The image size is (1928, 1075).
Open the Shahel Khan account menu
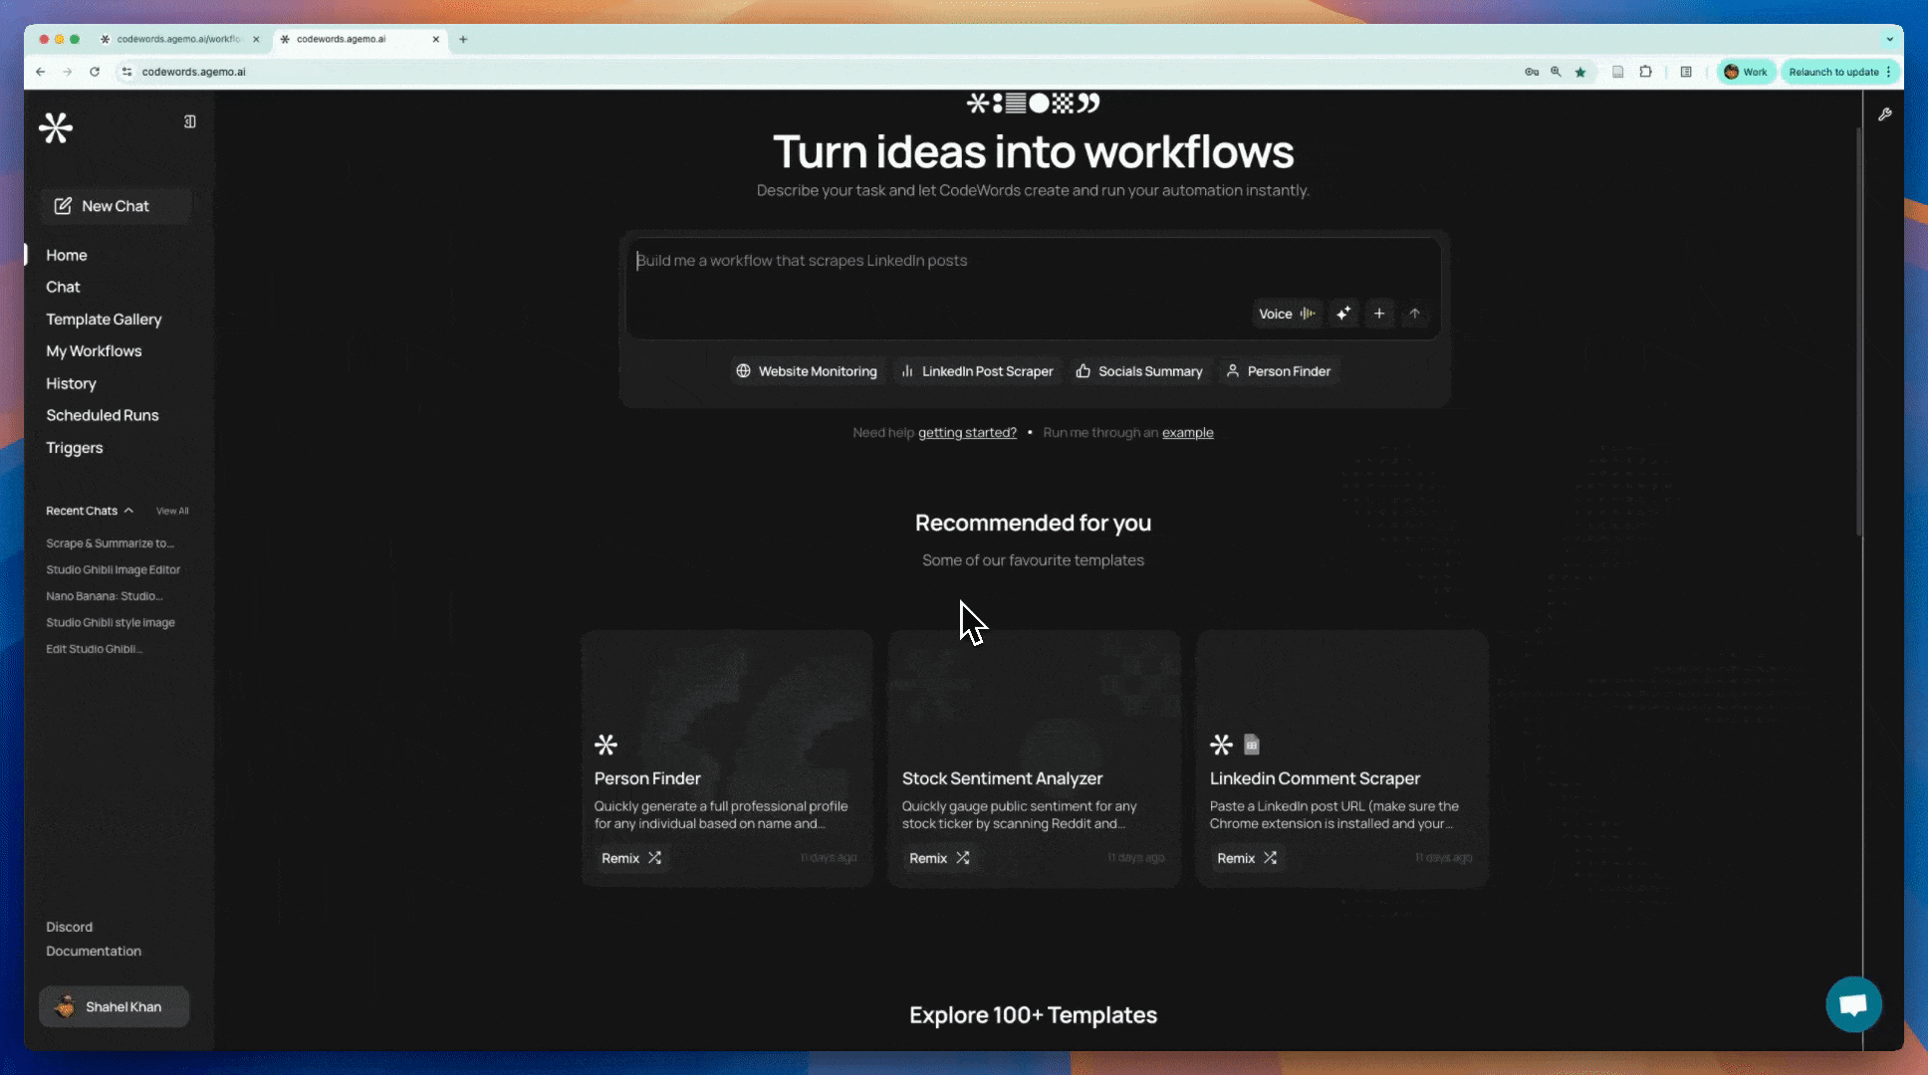tap(114, 1006)
